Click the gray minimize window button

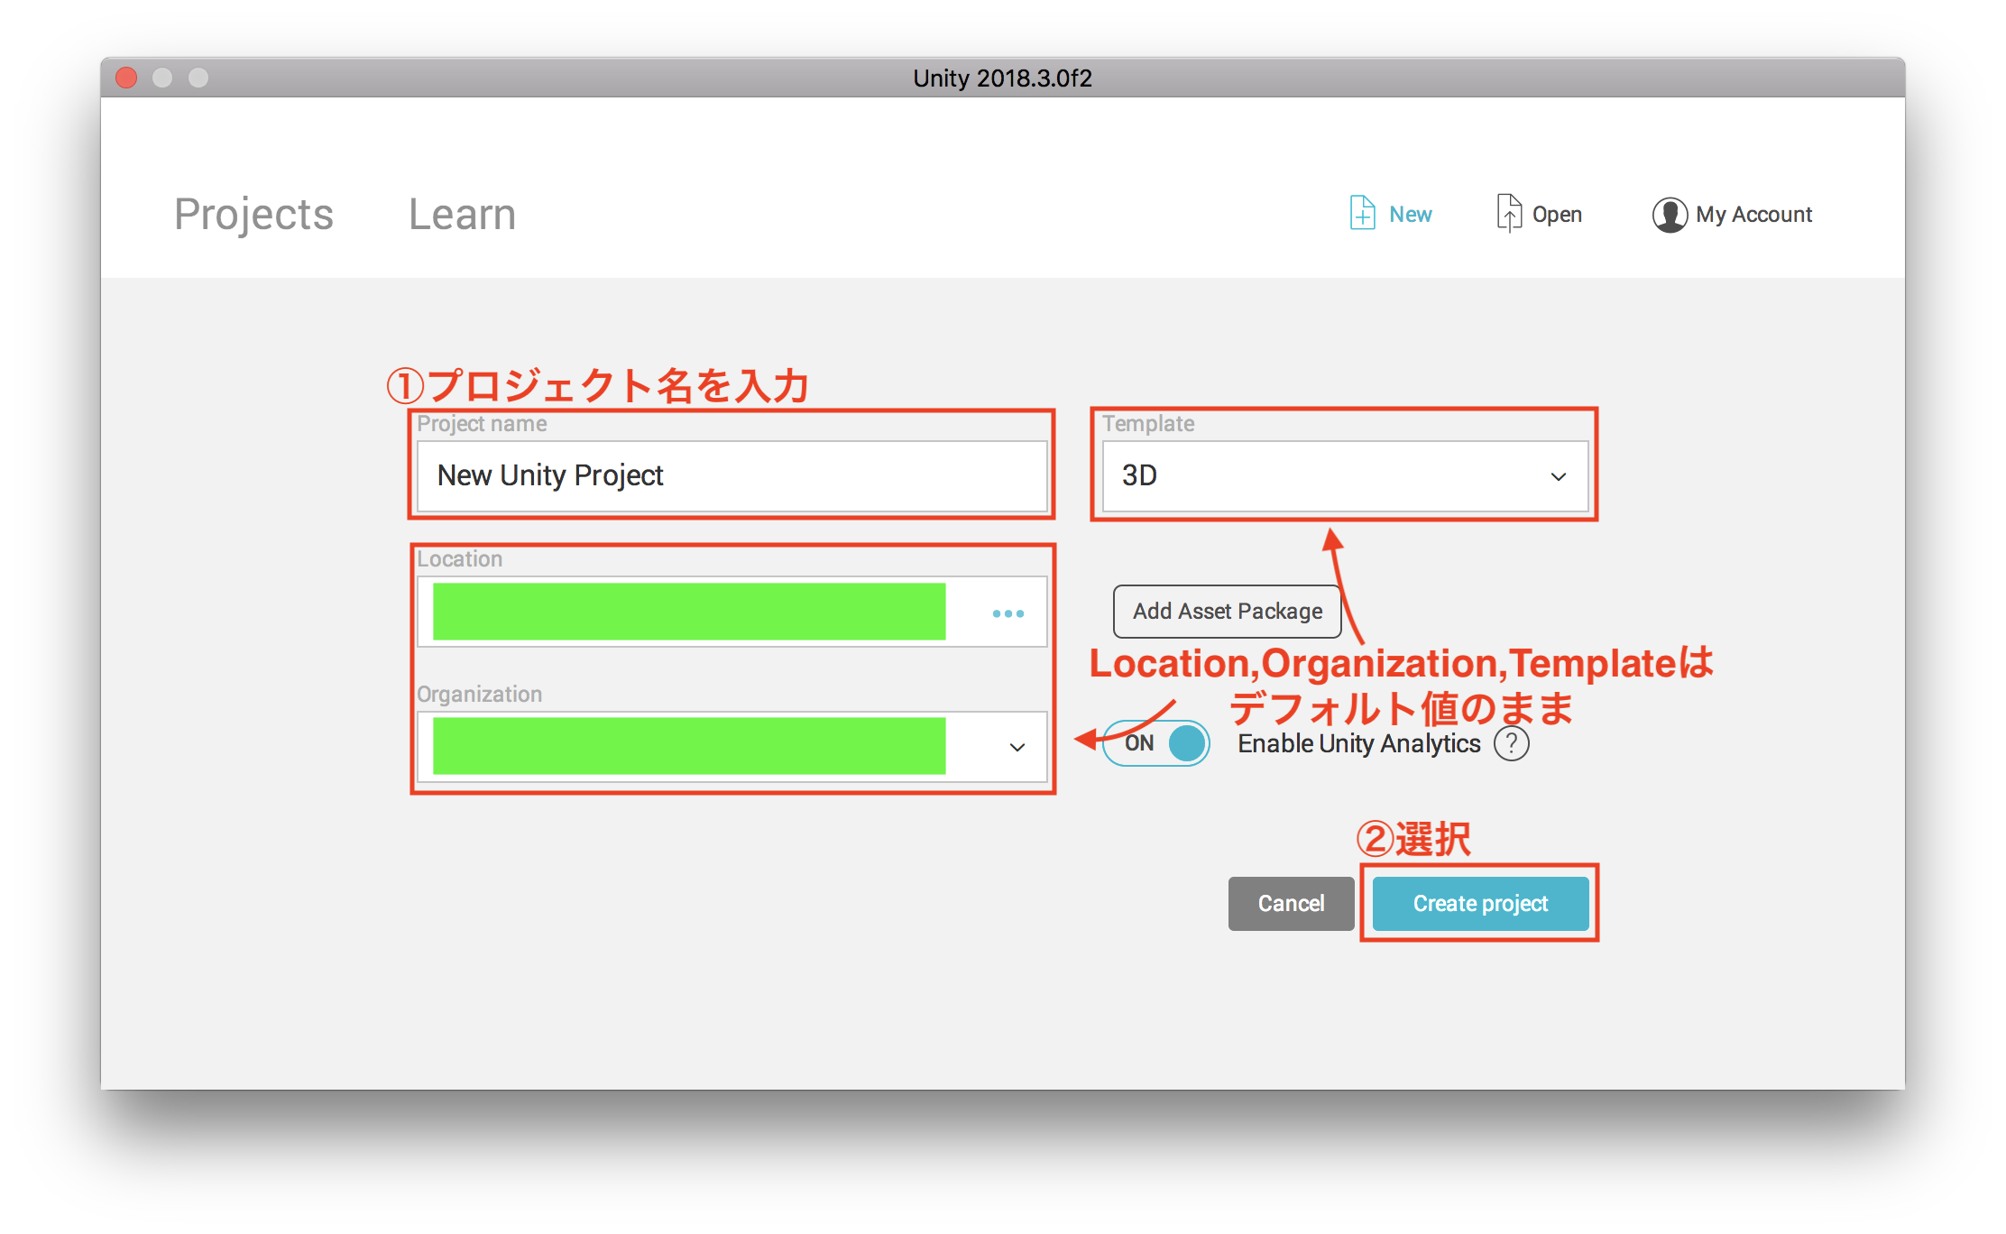pyautogui.click(x=162, y=78)
